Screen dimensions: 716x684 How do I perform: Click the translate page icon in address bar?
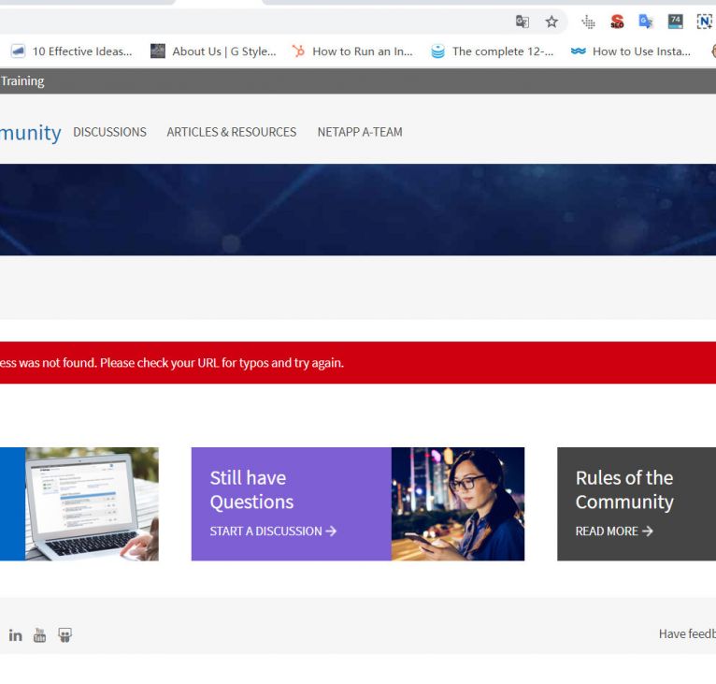coord(523,22)
